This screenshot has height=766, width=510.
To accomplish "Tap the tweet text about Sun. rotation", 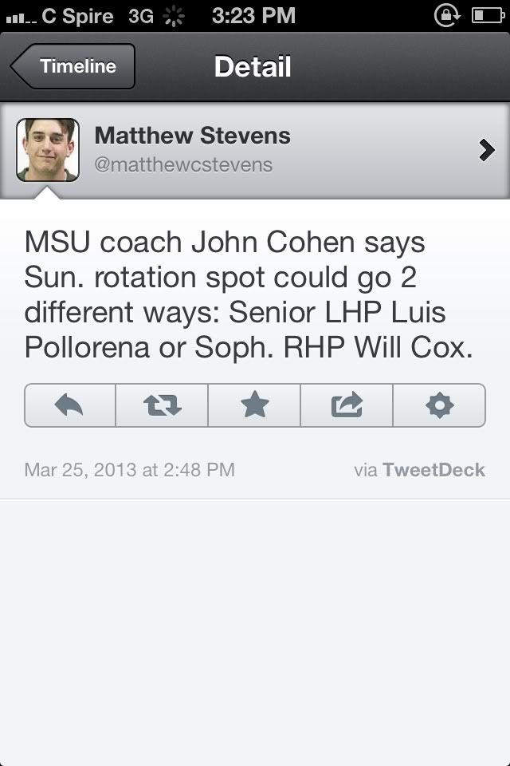I will [x=249, y=294].
